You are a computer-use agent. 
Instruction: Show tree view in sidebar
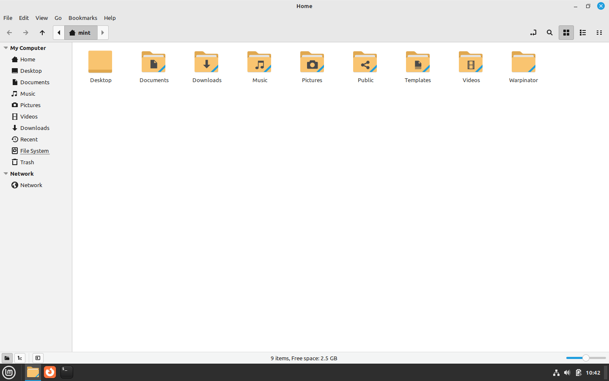point(20,358)
